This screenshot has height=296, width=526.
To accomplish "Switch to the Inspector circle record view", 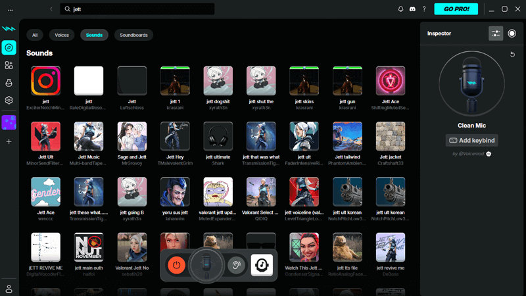I will coord(512,34).
